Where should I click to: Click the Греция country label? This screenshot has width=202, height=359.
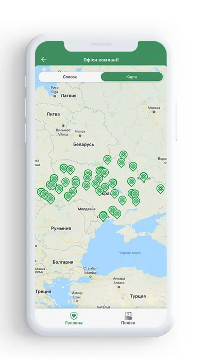[x=43, y=291]
